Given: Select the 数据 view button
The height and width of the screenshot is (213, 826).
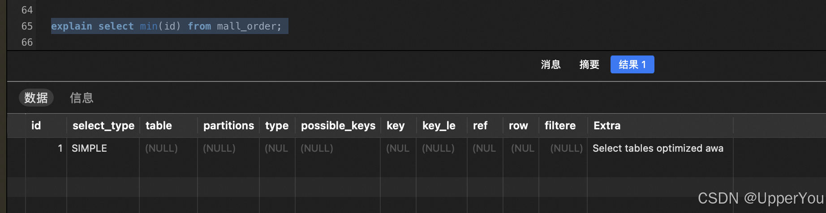Looking at the screenshot, I should [x=36, y=98].
